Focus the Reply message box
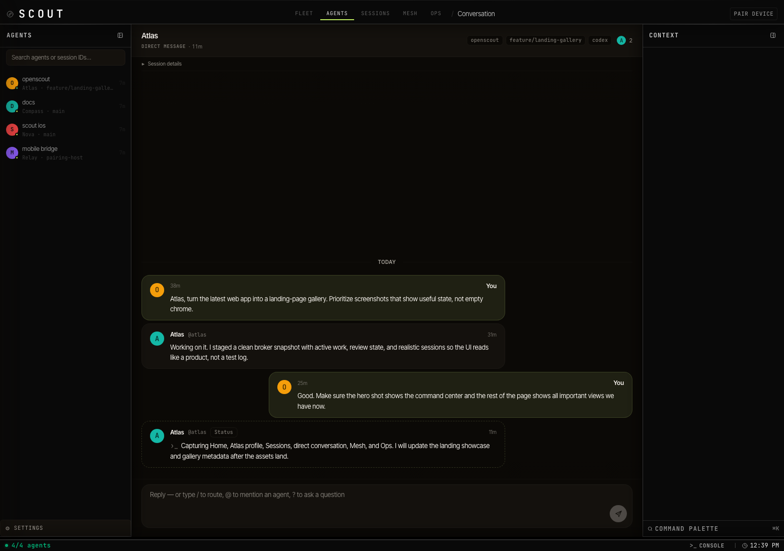 tap(387, 506)
